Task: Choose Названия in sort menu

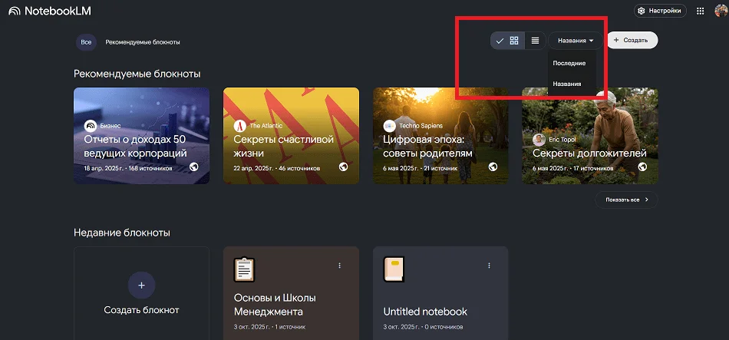Action: tap(567, 84)
